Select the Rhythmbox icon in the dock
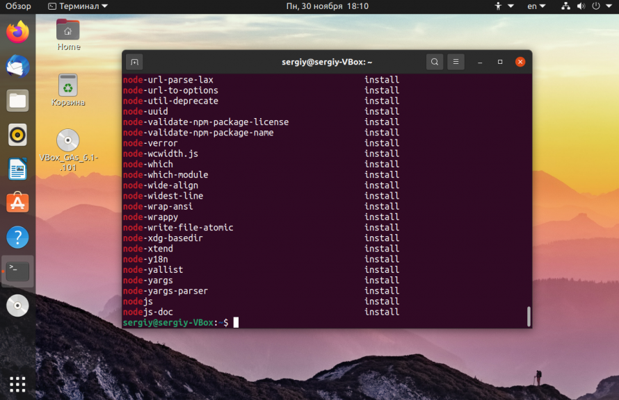 click(x=16, y=134)
